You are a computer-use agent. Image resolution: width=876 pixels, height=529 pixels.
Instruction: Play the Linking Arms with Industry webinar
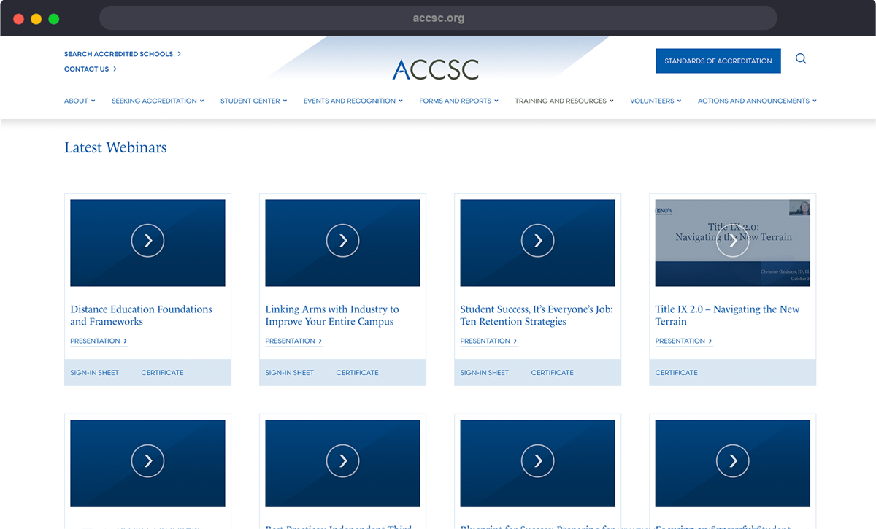[x=342, y=241]
